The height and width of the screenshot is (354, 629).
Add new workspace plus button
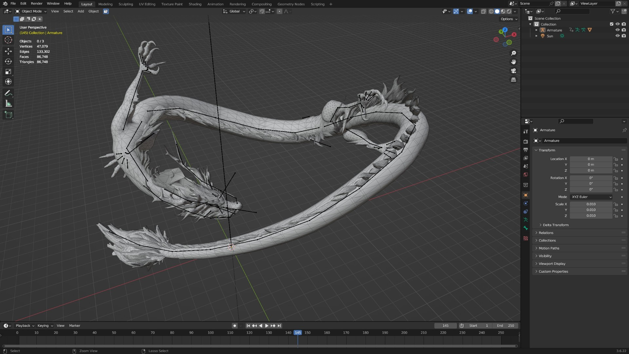(x=331, y=4)
